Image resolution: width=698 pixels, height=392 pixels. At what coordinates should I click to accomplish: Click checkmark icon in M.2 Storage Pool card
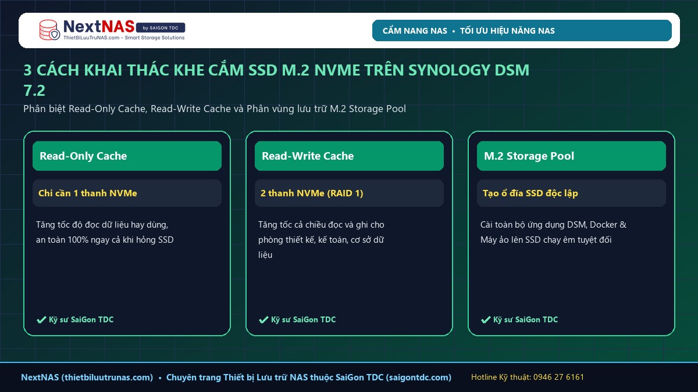(486, 319)
